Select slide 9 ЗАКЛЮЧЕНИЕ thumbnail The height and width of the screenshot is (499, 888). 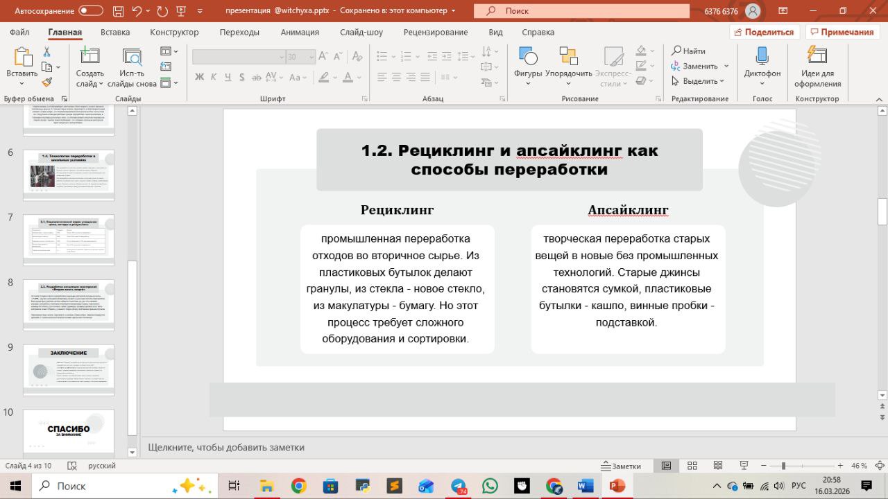[69, 370]
